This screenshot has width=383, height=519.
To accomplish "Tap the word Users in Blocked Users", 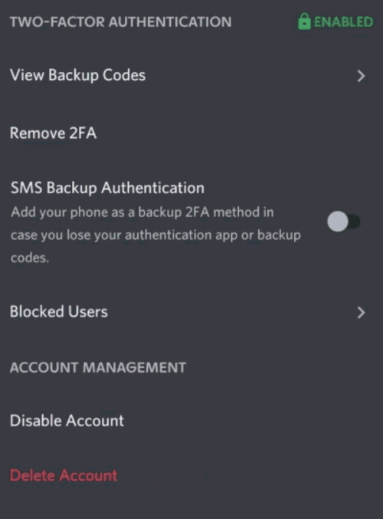I will 88,312.
